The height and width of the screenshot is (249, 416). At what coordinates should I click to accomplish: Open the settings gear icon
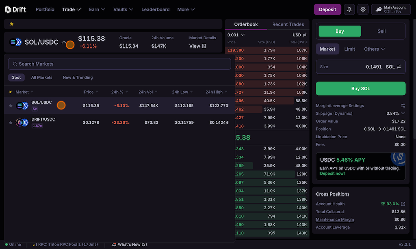[x=363, y=9]
